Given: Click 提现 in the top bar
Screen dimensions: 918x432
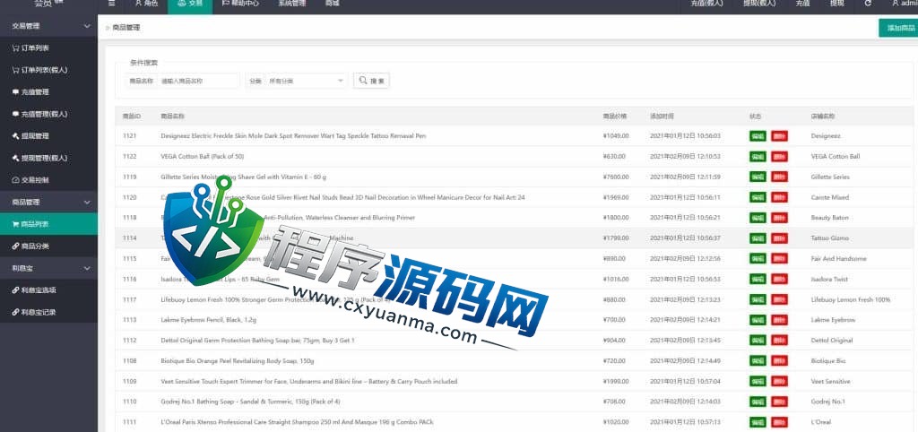Looking at the screenshot, I should pyautogui.click(x=837, y=4).
